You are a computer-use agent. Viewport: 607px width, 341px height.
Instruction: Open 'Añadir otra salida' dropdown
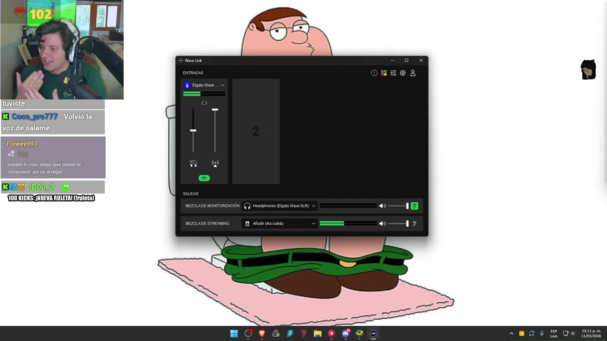click(279, 224)
